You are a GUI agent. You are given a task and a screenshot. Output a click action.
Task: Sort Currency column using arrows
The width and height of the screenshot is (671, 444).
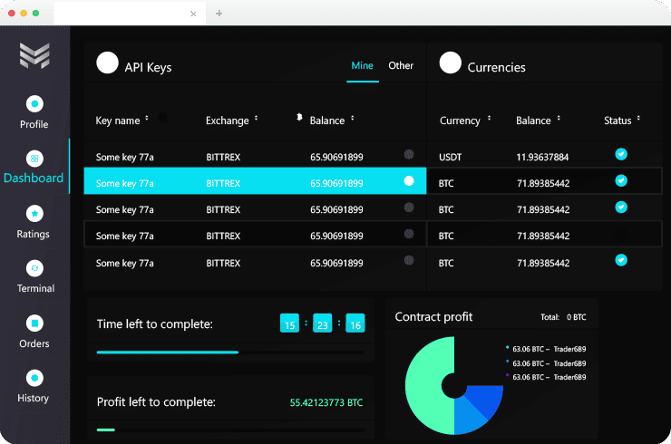(490, 119)
